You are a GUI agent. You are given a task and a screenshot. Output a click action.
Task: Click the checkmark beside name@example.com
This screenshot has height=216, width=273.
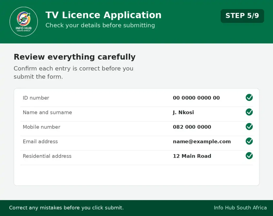(249, 141)
